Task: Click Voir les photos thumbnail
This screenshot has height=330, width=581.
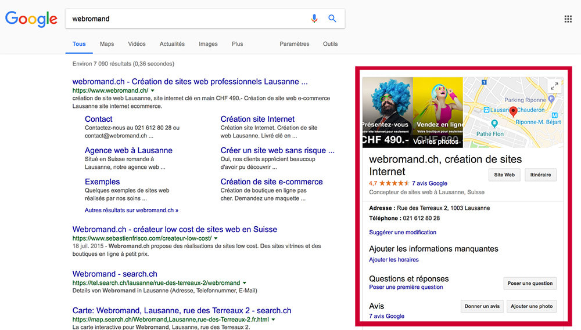Action: 436,142
